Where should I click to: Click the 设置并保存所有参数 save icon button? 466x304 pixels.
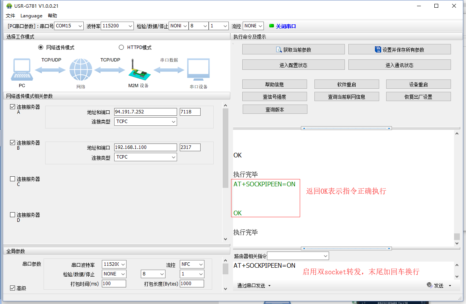tap(378, 50)
